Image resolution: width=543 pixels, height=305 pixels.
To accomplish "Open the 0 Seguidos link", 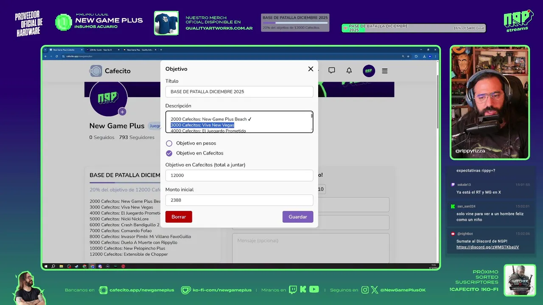I will pyautogui.click(x=102, y=137).
